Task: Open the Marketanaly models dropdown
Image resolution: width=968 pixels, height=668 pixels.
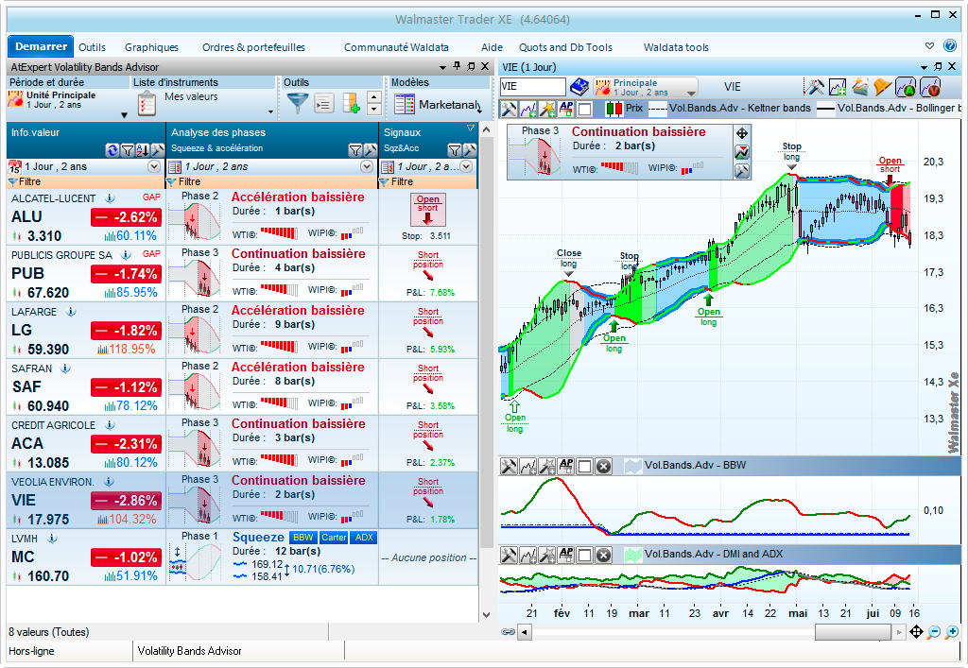Action: [479, 111]
